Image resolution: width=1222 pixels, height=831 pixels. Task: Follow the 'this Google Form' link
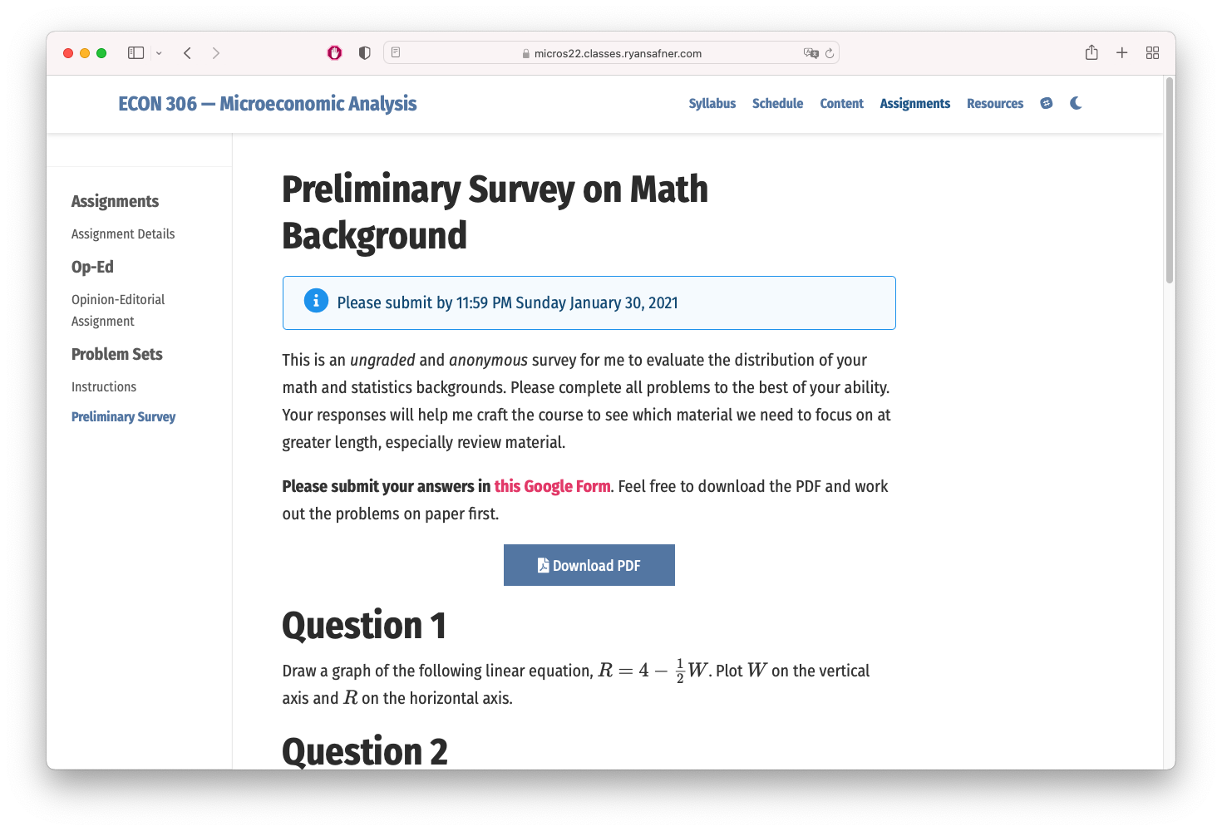[x=552, y=486]
